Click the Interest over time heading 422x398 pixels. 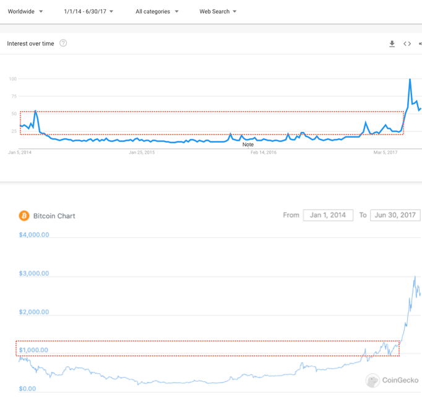[x=30, y=43]
